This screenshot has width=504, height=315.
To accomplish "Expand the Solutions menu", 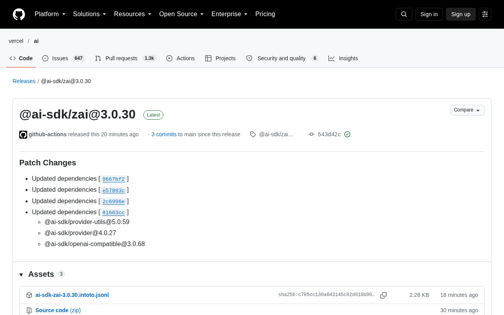I will tap(90, 14).
